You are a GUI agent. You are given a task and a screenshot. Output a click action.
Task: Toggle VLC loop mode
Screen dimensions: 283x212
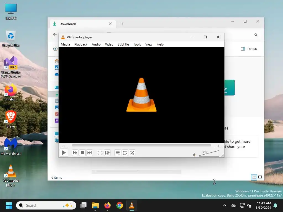125,153
